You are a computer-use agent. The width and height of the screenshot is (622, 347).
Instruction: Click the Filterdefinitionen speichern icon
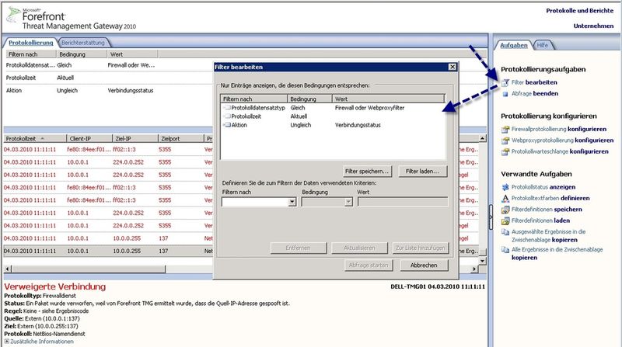click(x=505, y=209)
